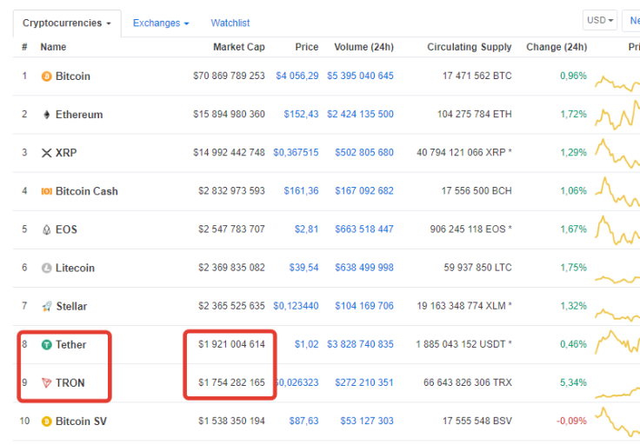The width and height of the screenshot is (640, 445).
Task: Click Stellar volume $104 169 706
Action: click(364, 306)
